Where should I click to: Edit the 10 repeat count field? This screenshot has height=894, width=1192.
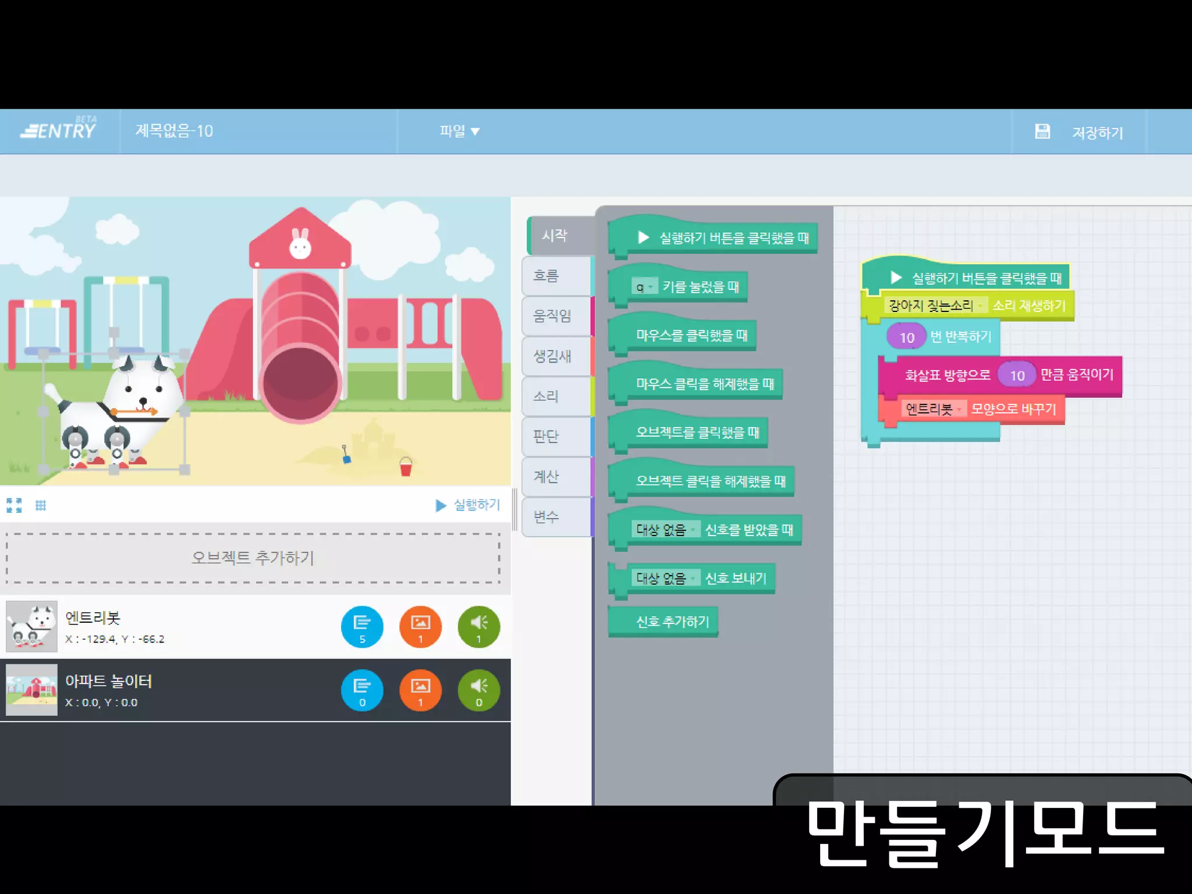(x=906, y=338)
